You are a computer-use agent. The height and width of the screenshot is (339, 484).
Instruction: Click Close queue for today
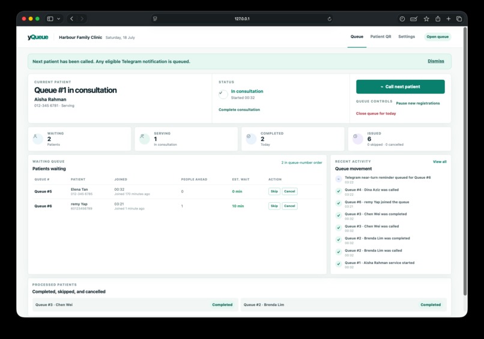tap(376, 113)
